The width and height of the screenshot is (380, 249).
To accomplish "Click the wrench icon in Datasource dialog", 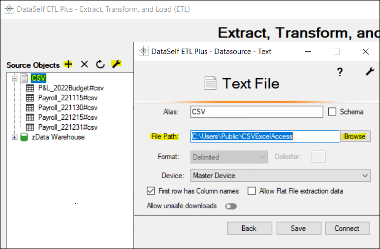I will coord(370,72).
